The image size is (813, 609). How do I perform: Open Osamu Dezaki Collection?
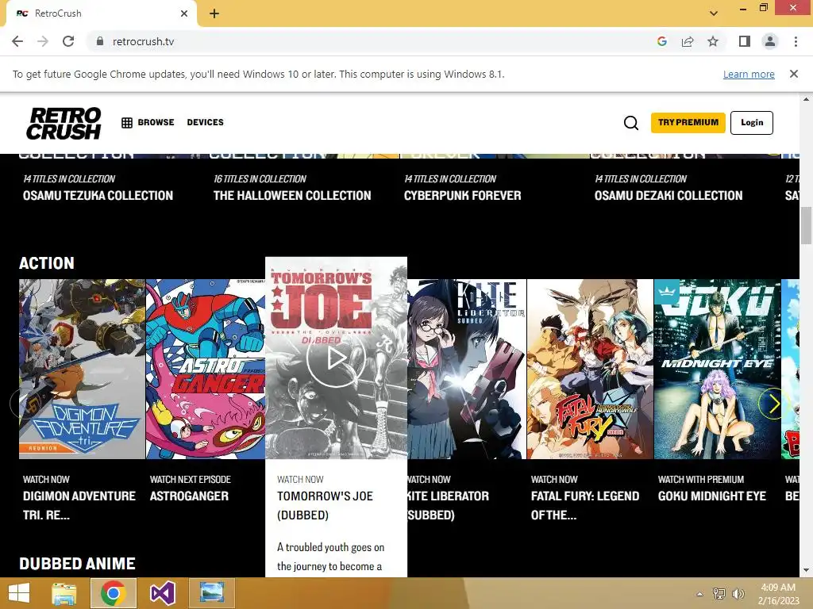coord(669,196)
